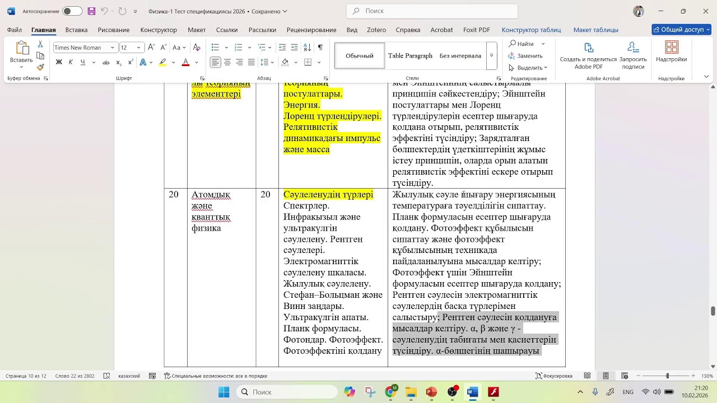Switch to the Ссылки tab
This screenshot has height=403, width=717.
click(x=227, y=30)
